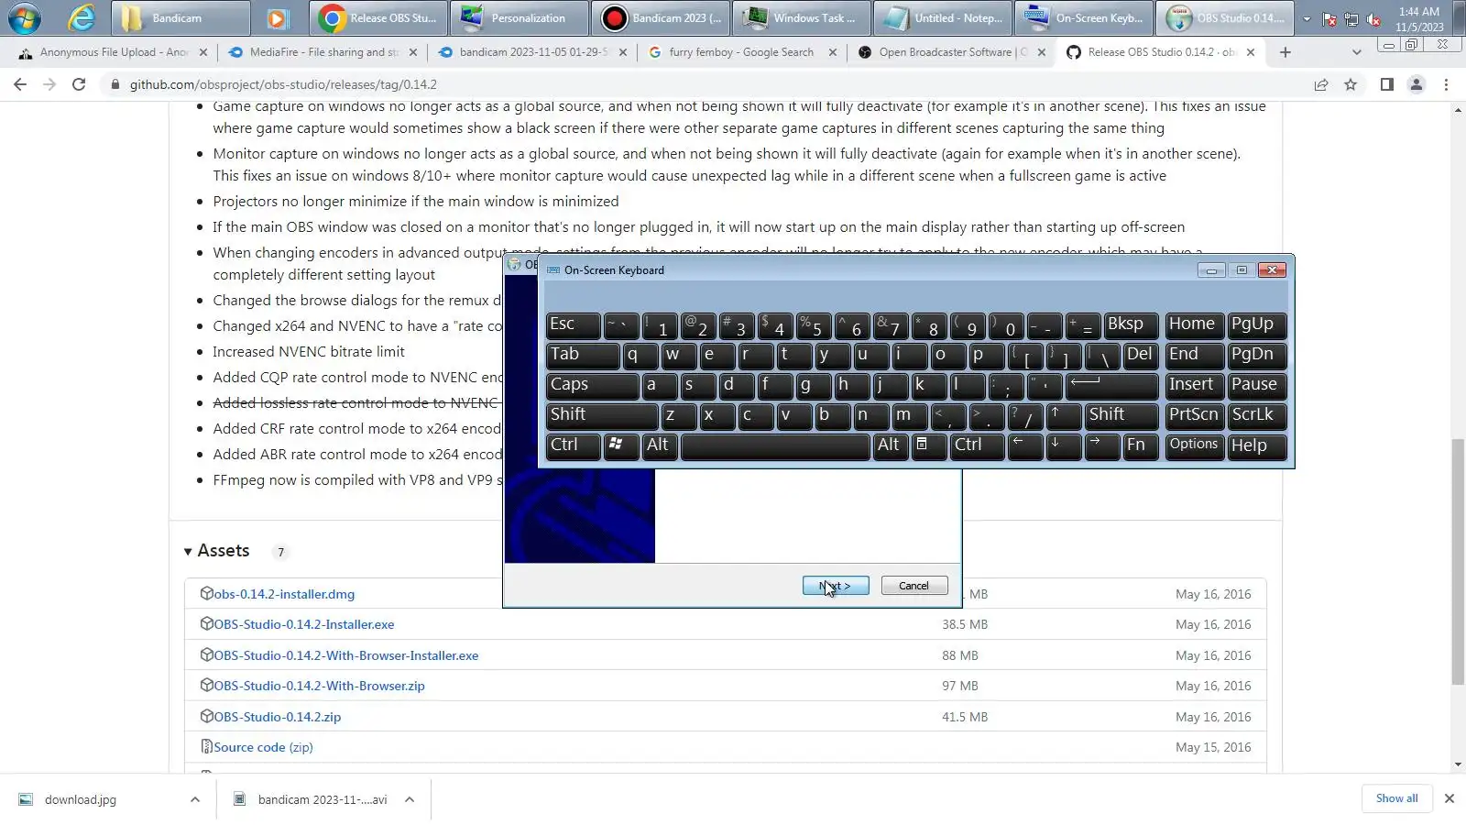This screenshot has height=825, width=1466.
Task: Open options chevron for download.jpg
Action: point(195,799)
